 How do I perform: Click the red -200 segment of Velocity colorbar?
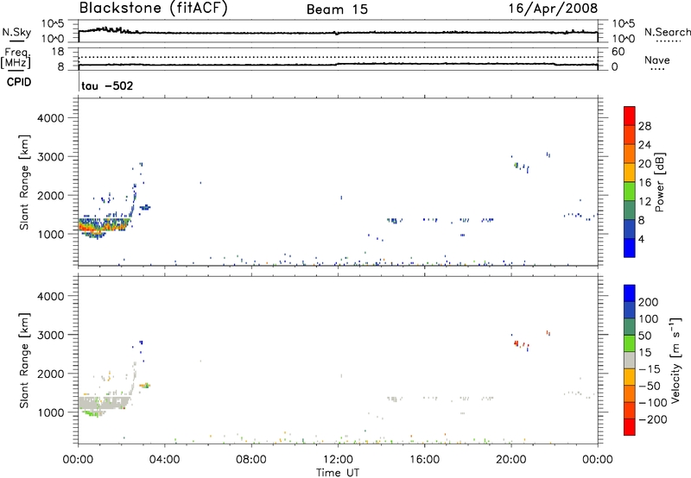[x=630, y=427]
